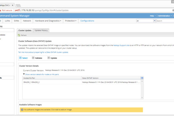174x116 pixels.
Task: Click the Refresh label
Action: click(x=24, y=35)
